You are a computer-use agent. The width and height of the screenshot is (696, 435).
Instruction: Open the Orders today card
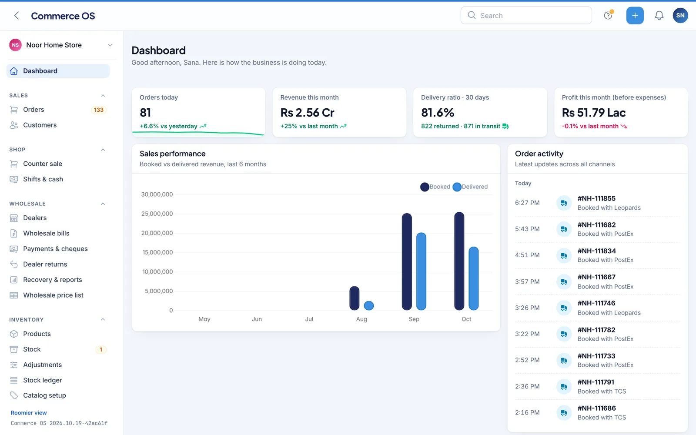click(x=199, y=112)
